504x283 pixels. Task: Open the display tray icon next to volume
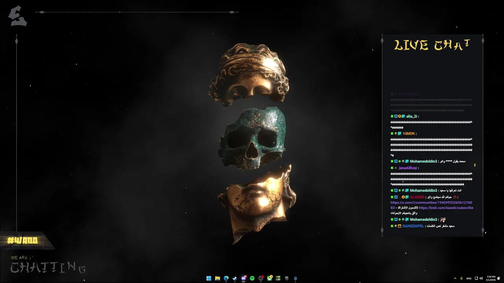point(476,278)
